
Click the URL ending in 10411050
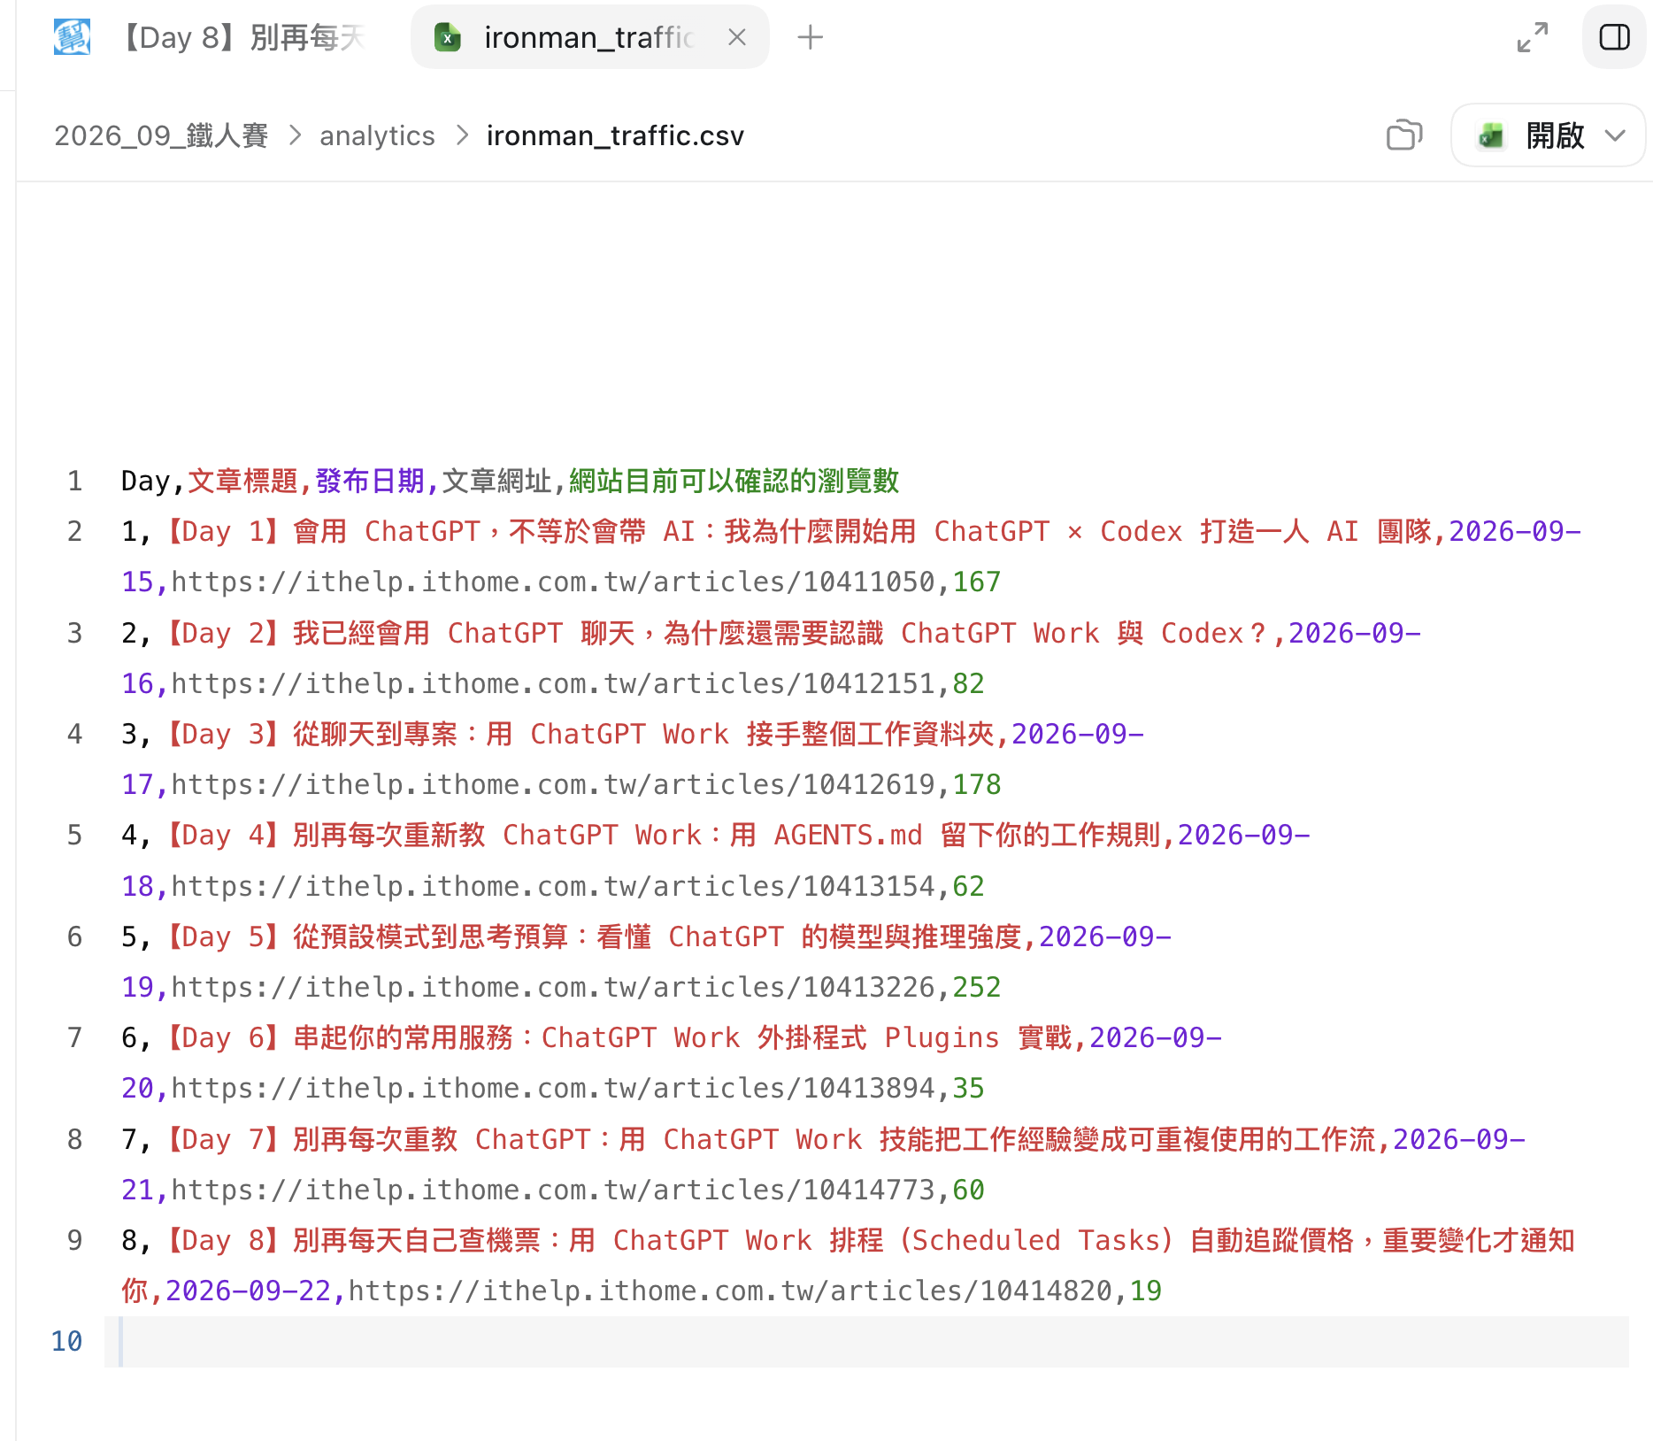coord(553,582)
